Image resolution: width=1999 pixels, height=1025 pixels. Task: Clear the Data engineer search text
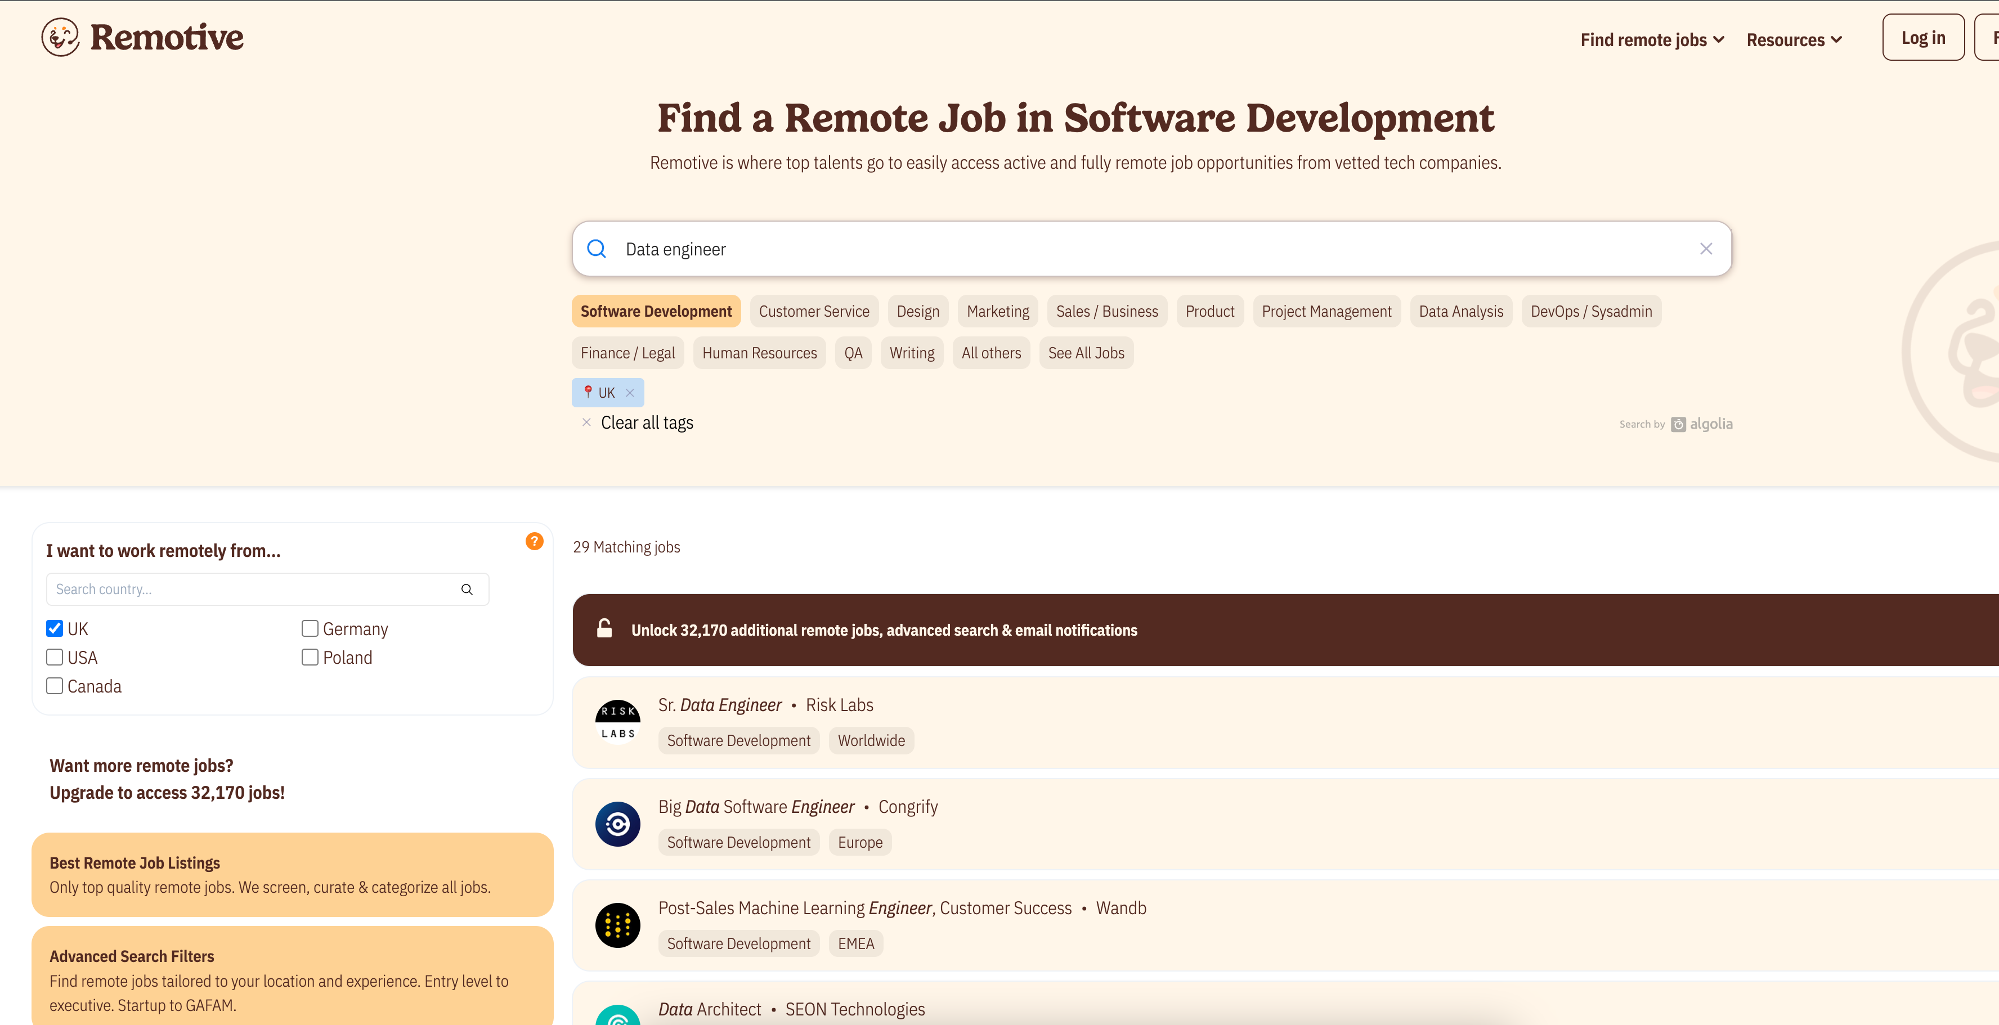coord(1706,249)
